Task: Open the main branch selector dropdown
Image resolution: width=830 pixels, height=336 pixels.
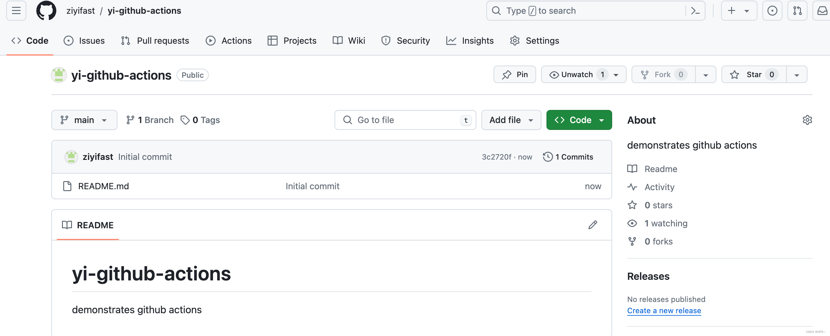Action: tap(84, 120)
